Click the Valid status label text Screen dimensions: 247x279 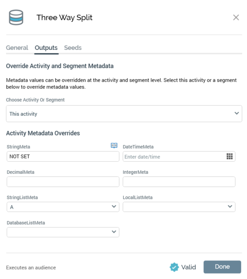[189, 267]
